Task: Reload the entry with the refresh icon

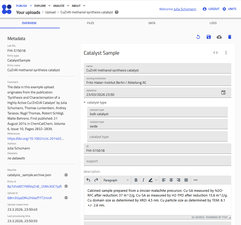Action: (x=198, y=37)
